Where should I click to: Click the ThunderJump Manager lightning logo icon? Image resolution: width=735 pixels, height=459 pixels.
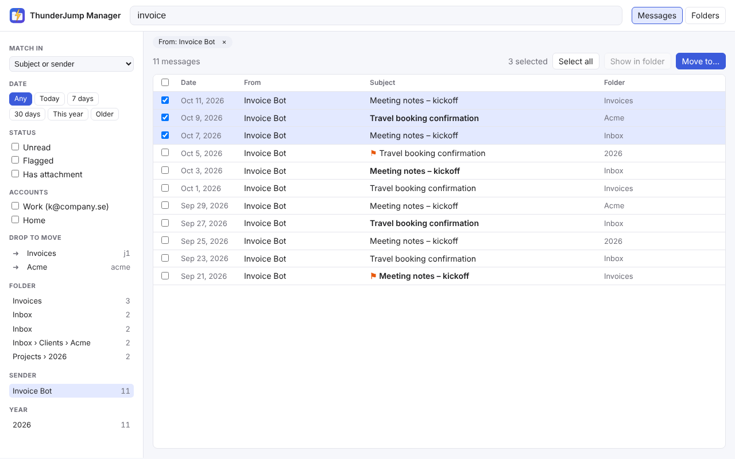pyautogui.click(x=17, y=15)
